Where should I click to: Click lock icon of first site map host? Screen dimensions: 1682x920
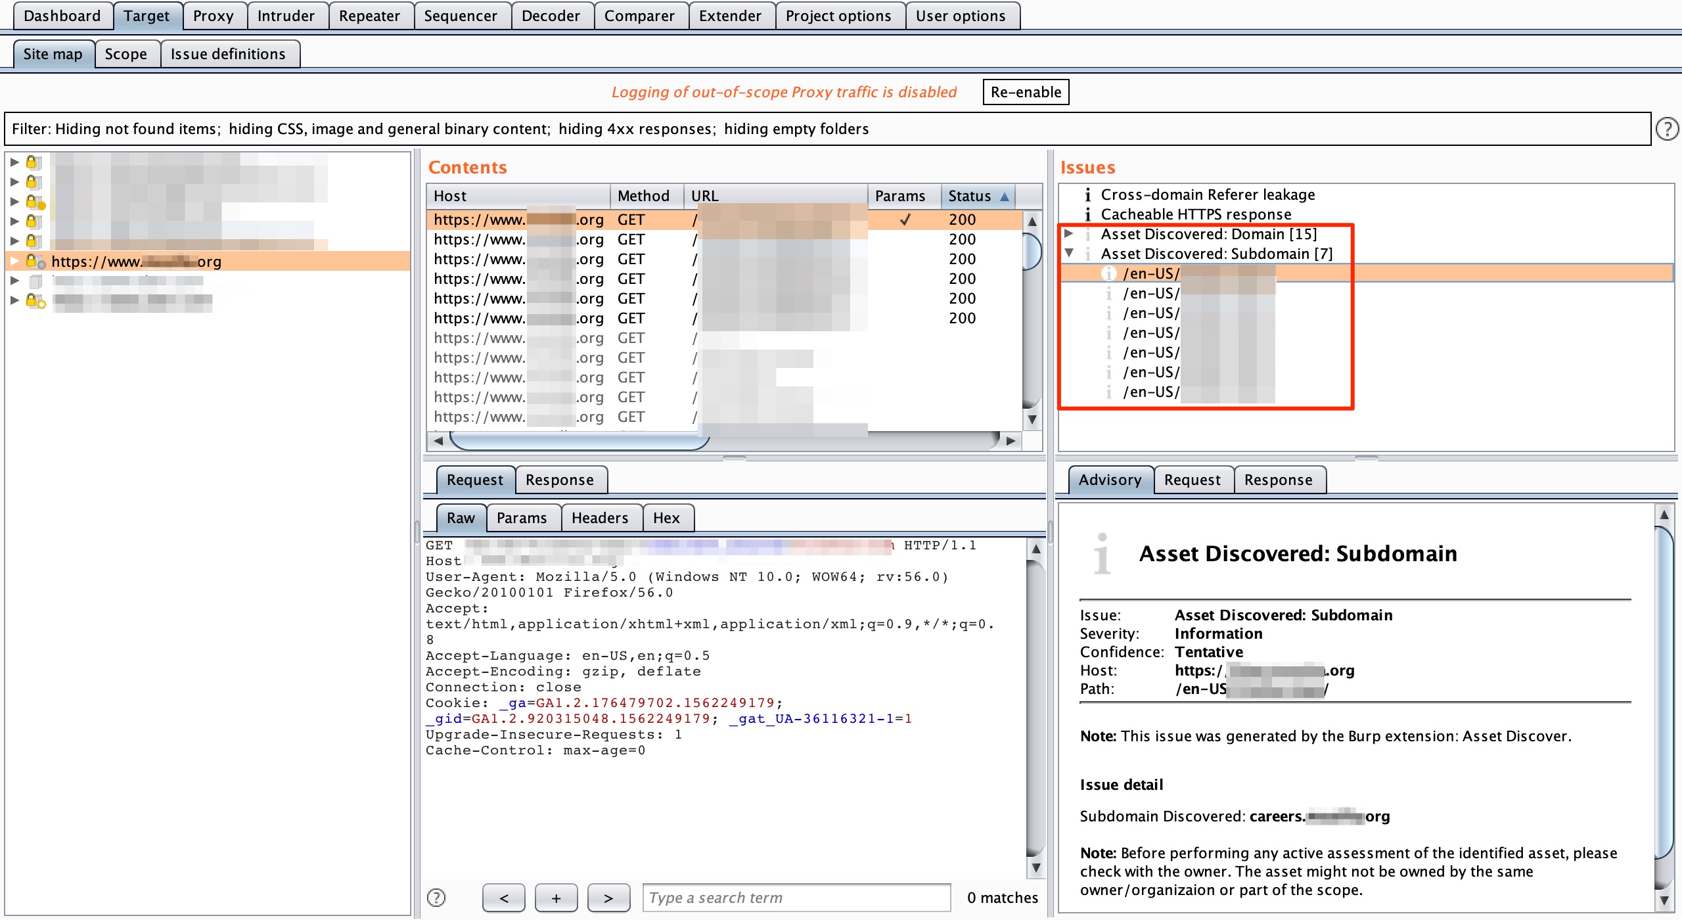(x=34, y=162)
